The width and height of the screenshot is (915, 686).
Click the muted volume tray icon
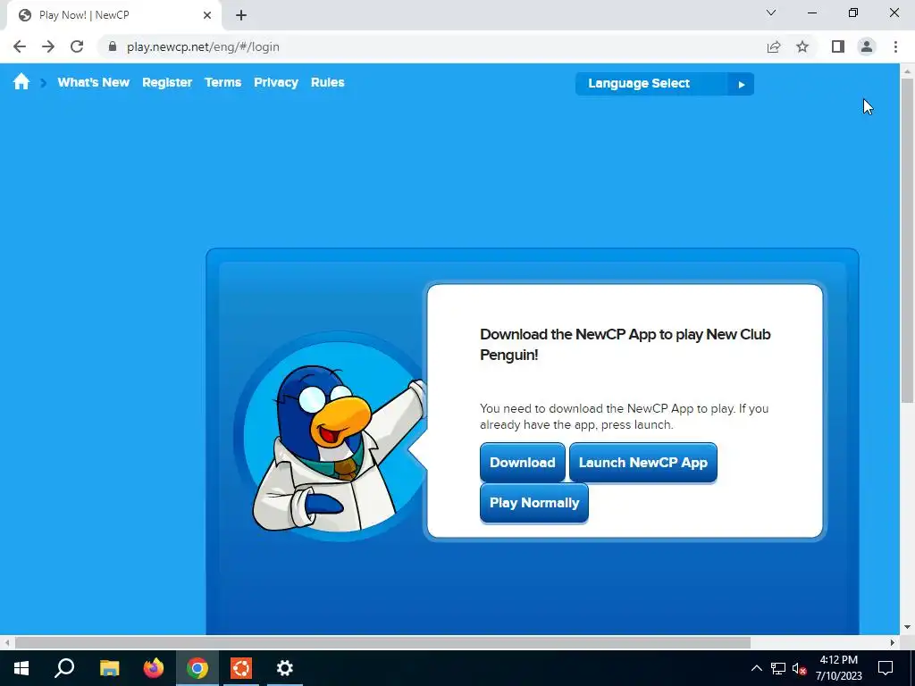pos(800,668)
